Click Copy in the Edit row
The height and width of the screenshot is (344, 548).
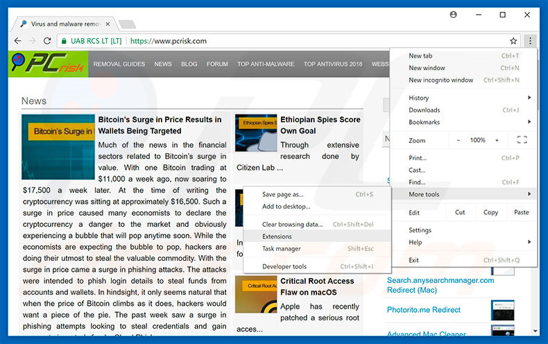point(490,212)
